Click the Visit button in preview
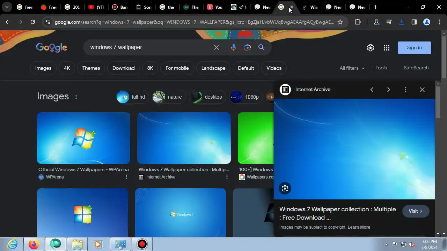The image size is (447, 251). [416, 211]
